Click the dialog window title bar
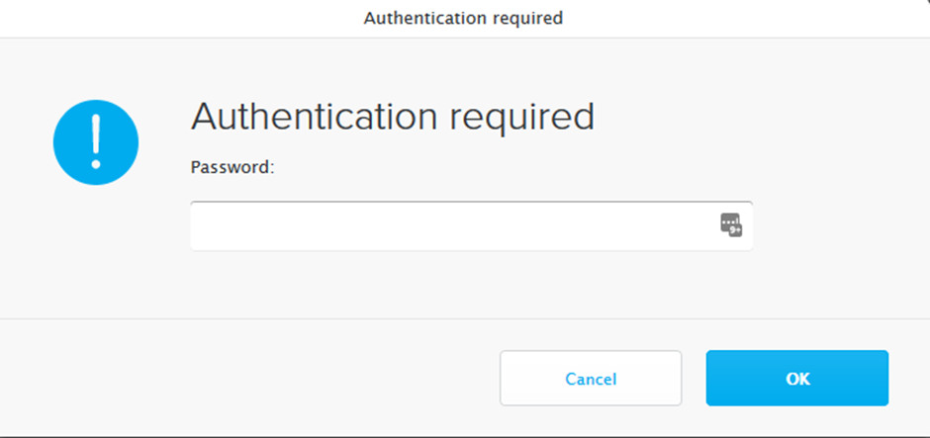930x438 pixels. 465,19
